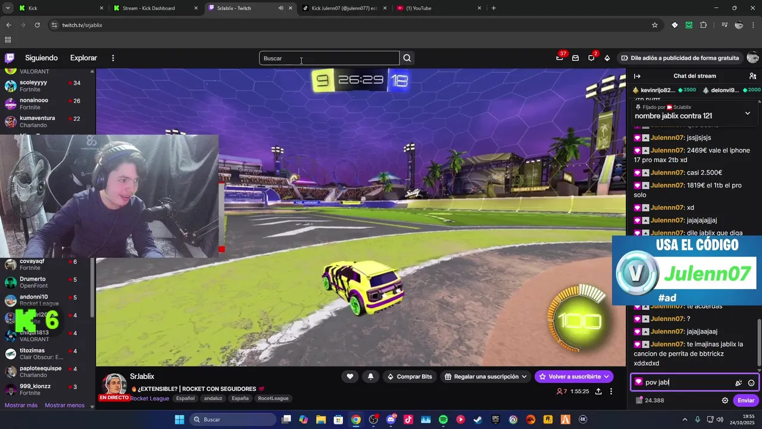762x429 pixels.
Task: Click Mostrar menos in sidebar
Action: pos(65,405)
